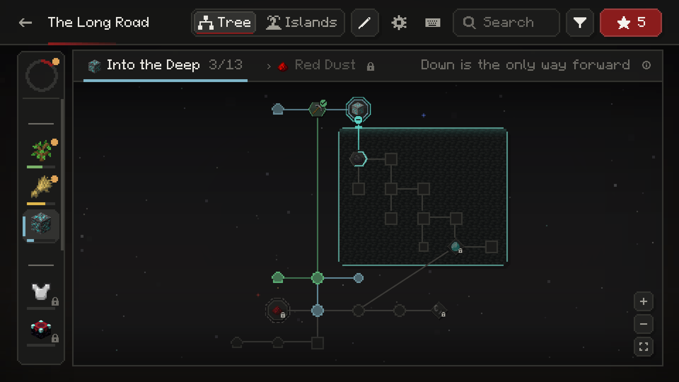Open the square node right of the coal quest
The width and height of the screenshot is (679, 382).
391,159
